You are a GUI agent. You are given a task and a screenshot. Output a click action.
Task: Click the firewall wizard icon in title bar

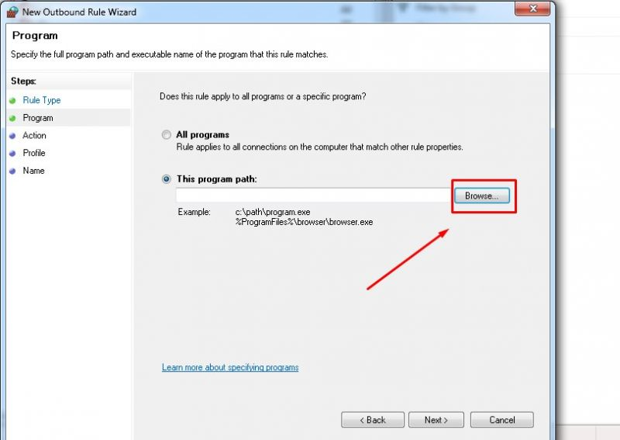tap(12, 11)
